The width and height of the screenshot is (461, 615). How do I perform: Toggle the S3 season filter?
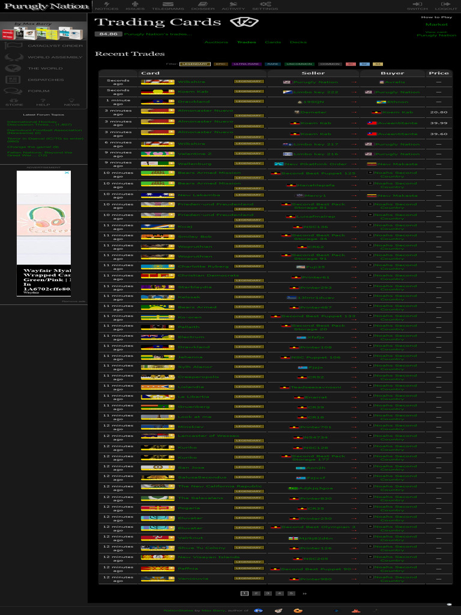point(378,64)
